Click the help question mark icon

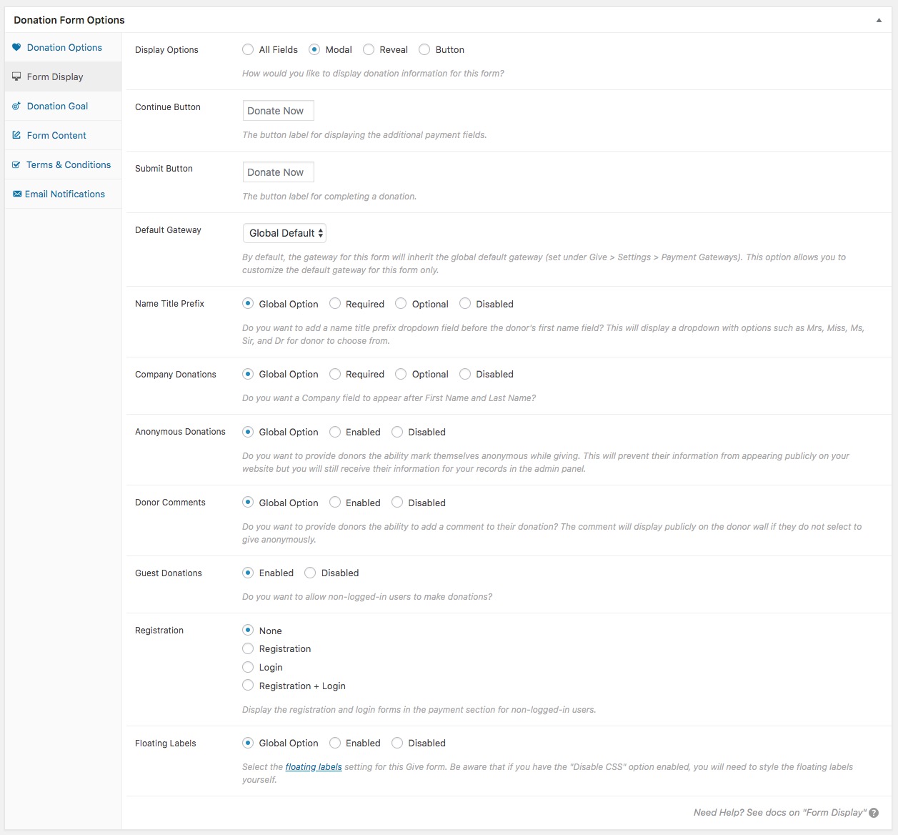pos(874,813)
